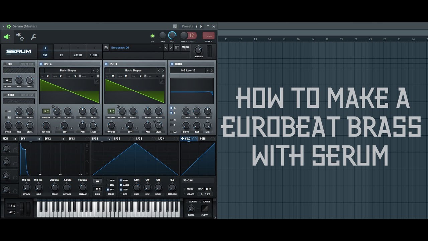Click the grid icon left of Presets

pos(175,26)
